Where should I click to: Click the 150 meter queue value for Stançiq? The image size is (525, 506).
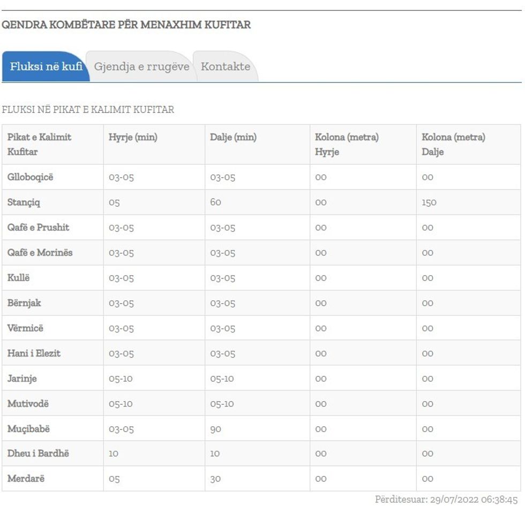[x=429, y=203]
